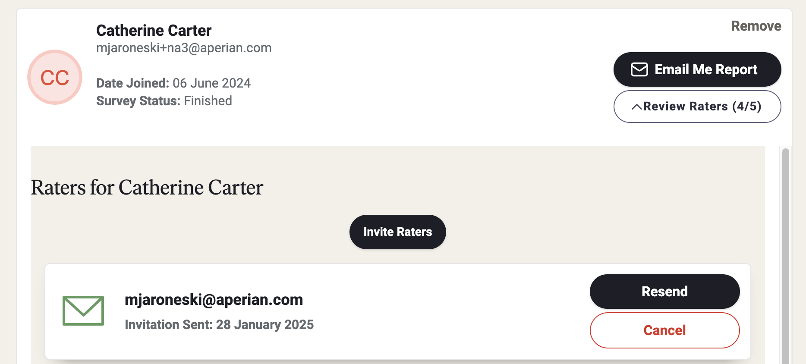Click the envelope icon in Email Me Report
This screenshot has width=806, height=364.
pyautogui.click(x=639, y=69)
